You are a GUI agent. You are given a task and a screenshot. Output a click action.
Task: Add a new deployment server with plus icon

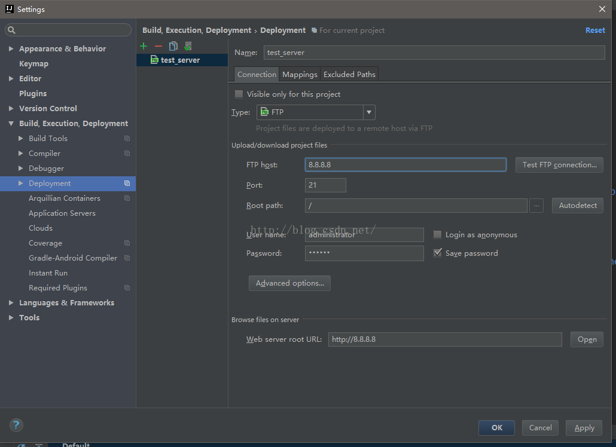pyautogui.click(x=144, y=46)
